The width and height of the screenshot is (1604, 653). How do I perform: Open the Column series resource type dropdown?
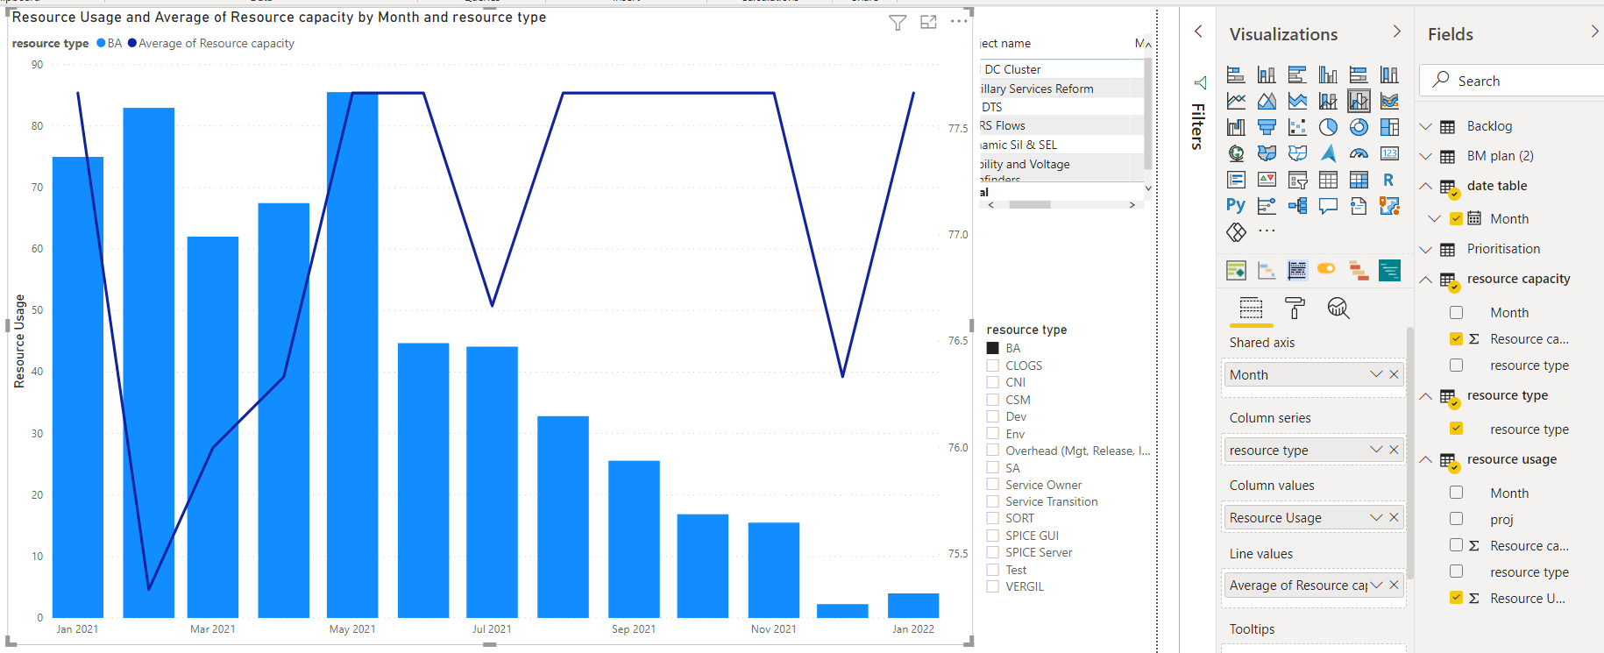point(1376,450)
